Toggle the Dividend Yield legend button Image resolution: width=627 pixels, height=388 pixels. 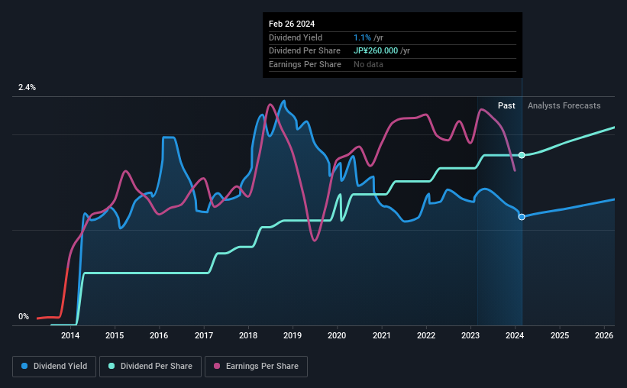point(54,366)
